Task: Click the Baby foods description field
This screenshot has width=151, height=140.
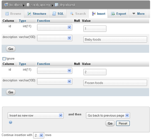Action: (x=115, y=39)
